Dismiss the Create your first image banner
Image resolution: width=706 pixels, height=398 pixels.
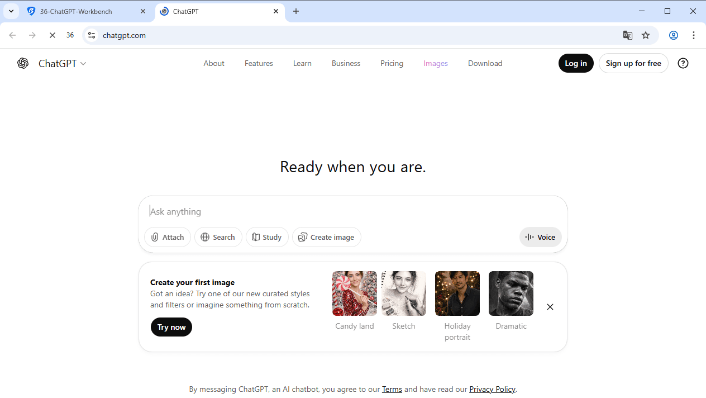pyautogui.click(x=550, y=307)
